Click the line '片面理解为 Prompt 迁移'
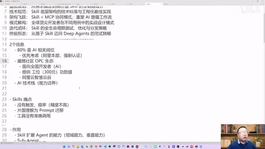Screen dimensions: 265x149 point(41,111)
